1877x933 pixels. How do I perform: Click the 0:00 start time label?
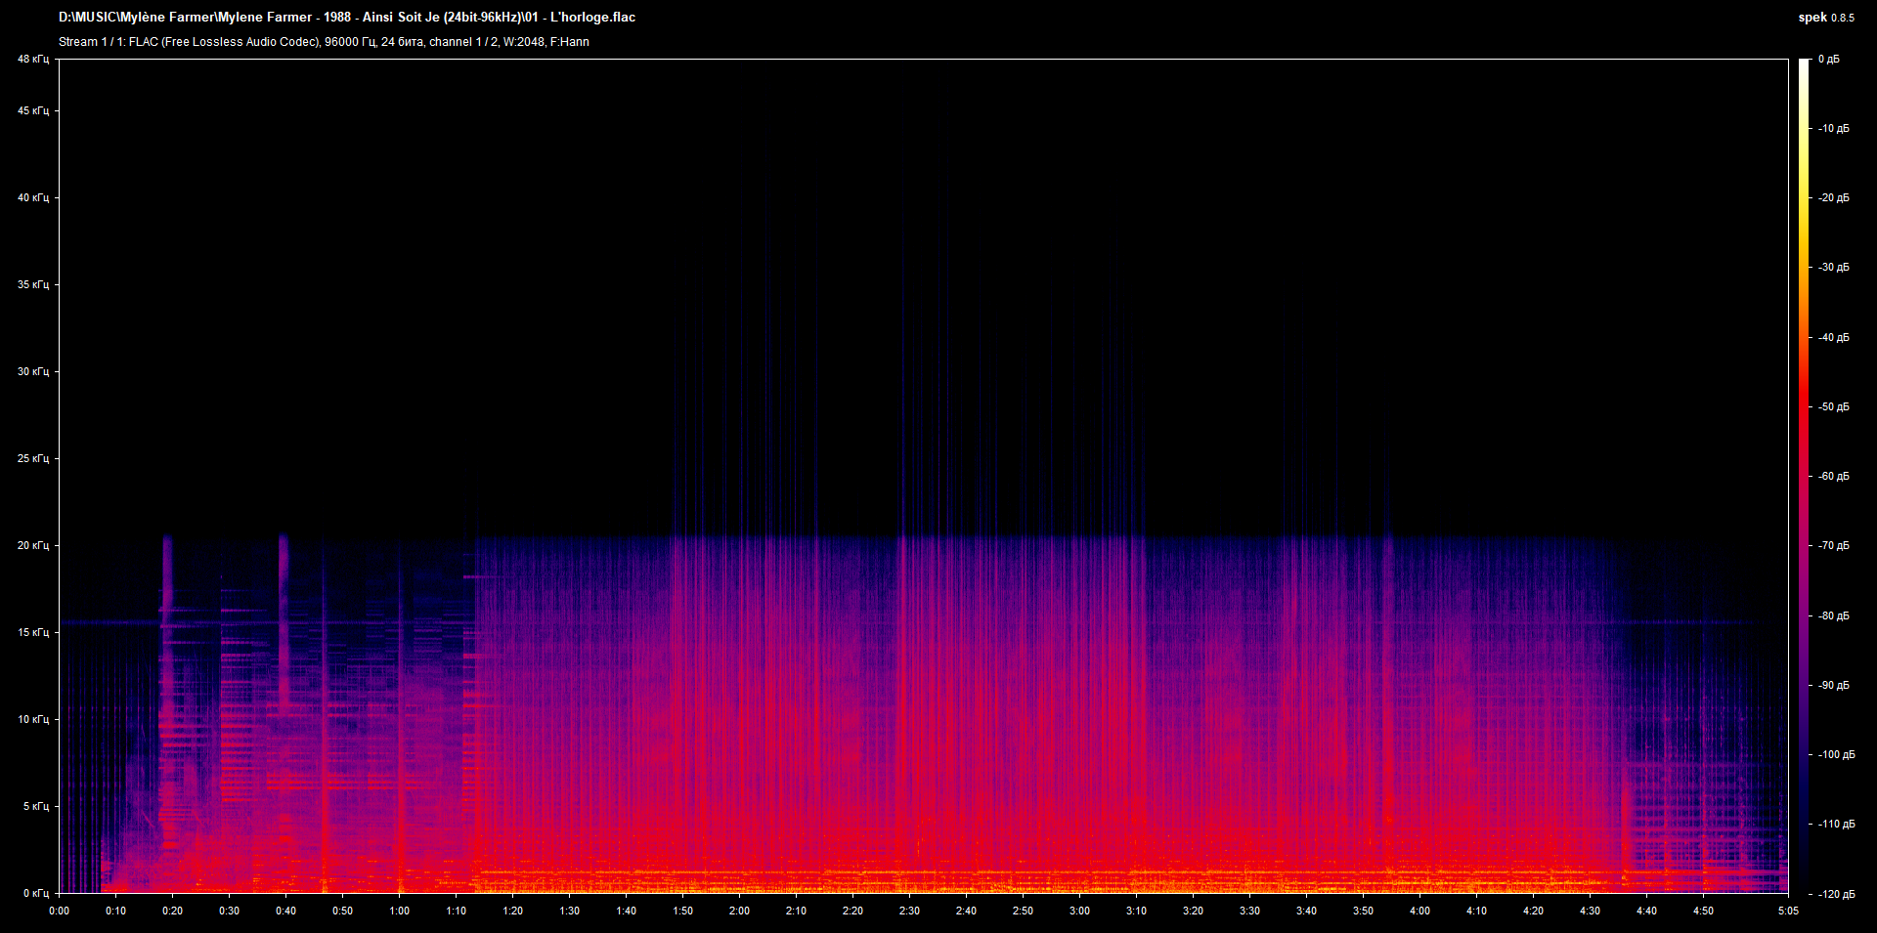click(59, 911)
